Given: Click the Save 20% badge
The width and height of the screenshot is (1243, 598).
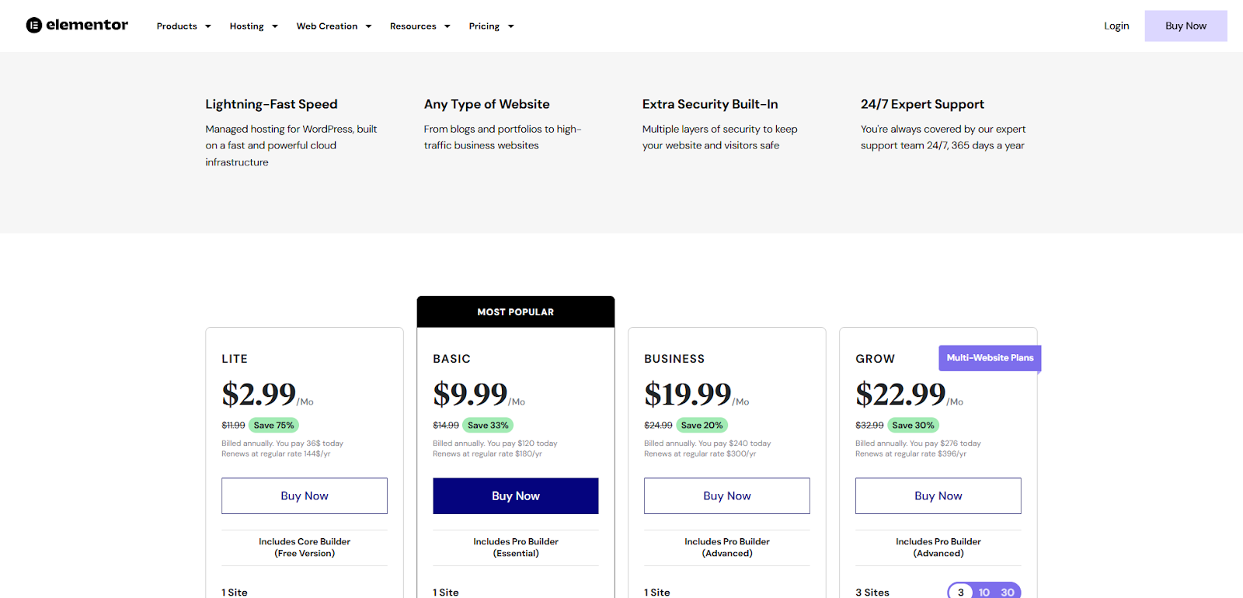Looking at the screenshot, I should click(x=702, y=426).
